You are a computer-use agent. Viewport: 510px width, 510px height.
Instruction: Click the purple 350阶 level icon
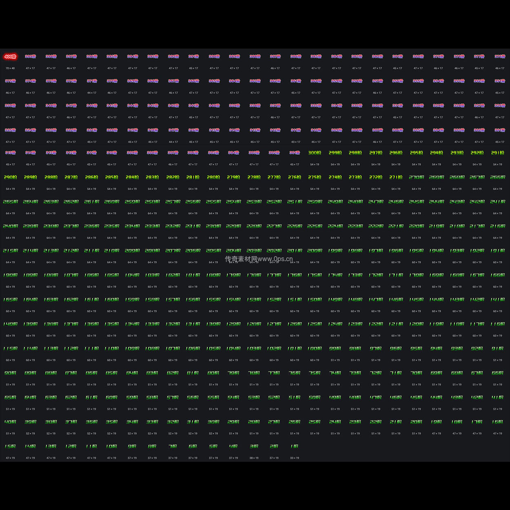click(10, 106)
